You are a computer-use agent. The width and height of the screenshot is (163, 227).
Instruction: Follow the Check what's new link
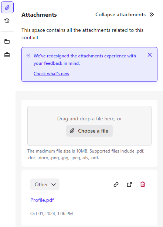pyautogui.click(x=51, y=74)
